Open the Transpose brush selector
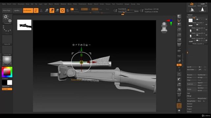Image resolution: width=211 pixels, height=118 pixels. pos(7,19)
